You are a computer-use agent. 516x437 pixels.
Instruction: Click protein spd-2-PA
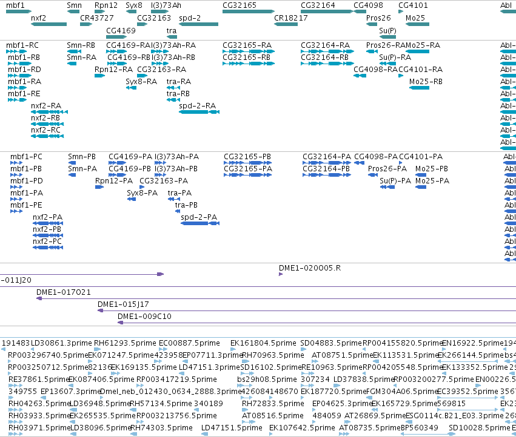[200, 223]
